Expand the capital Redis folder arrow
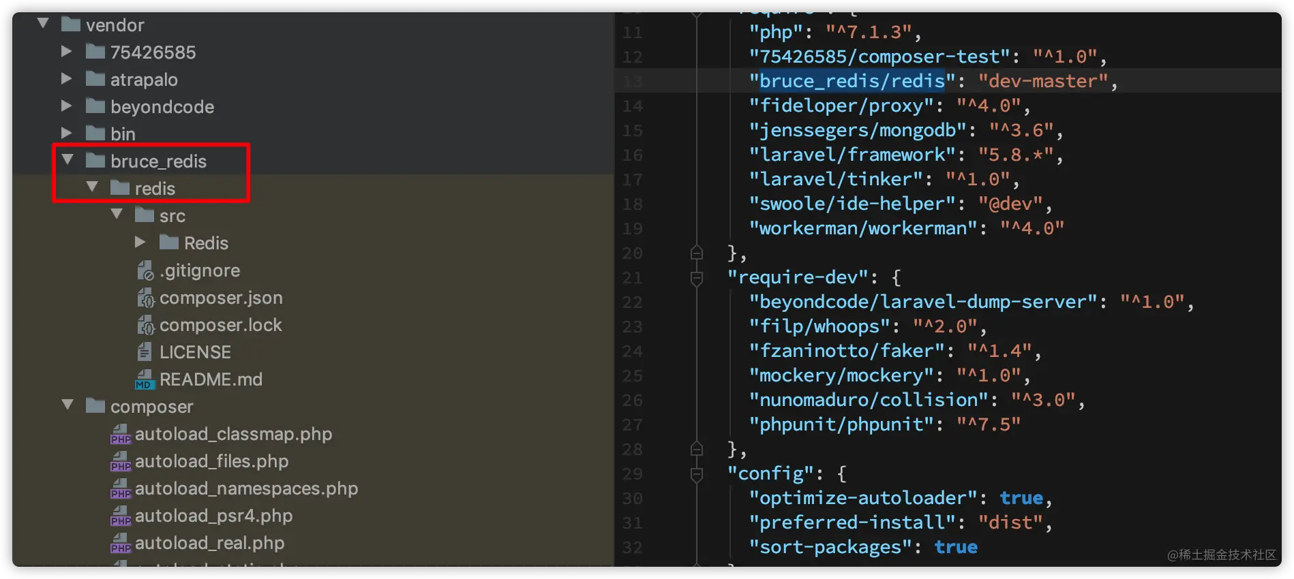This screenshot has width=1294, height=579. 140,242
